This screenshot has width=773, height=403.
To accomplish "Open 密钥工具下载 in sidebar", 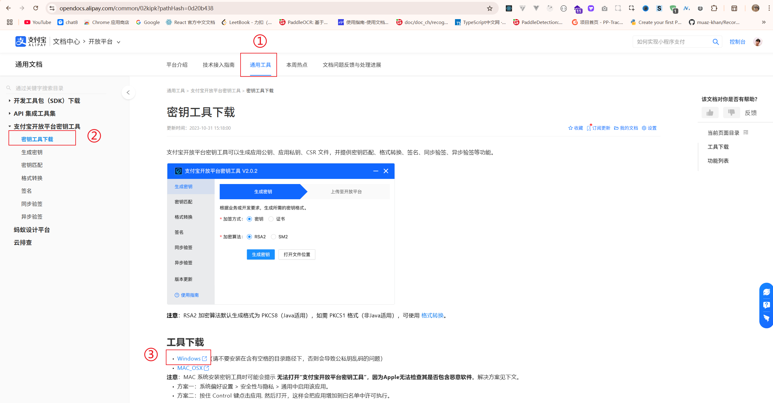I will 37,139.
